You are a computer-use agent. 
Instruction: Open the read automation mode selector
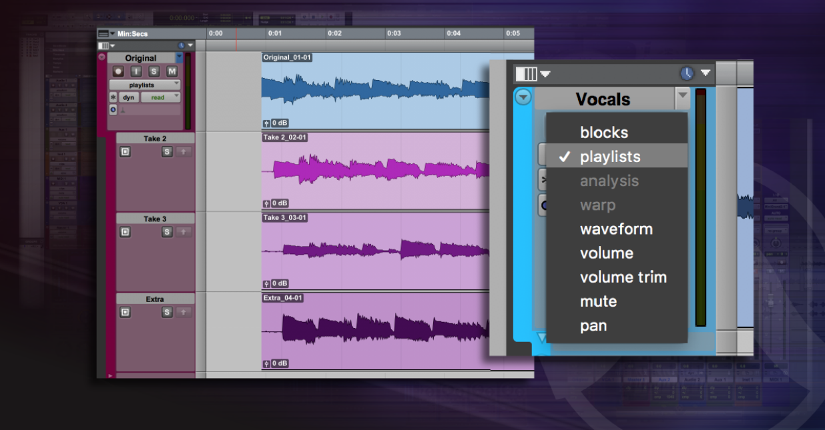pyautogui.click(x=160, y=97)
